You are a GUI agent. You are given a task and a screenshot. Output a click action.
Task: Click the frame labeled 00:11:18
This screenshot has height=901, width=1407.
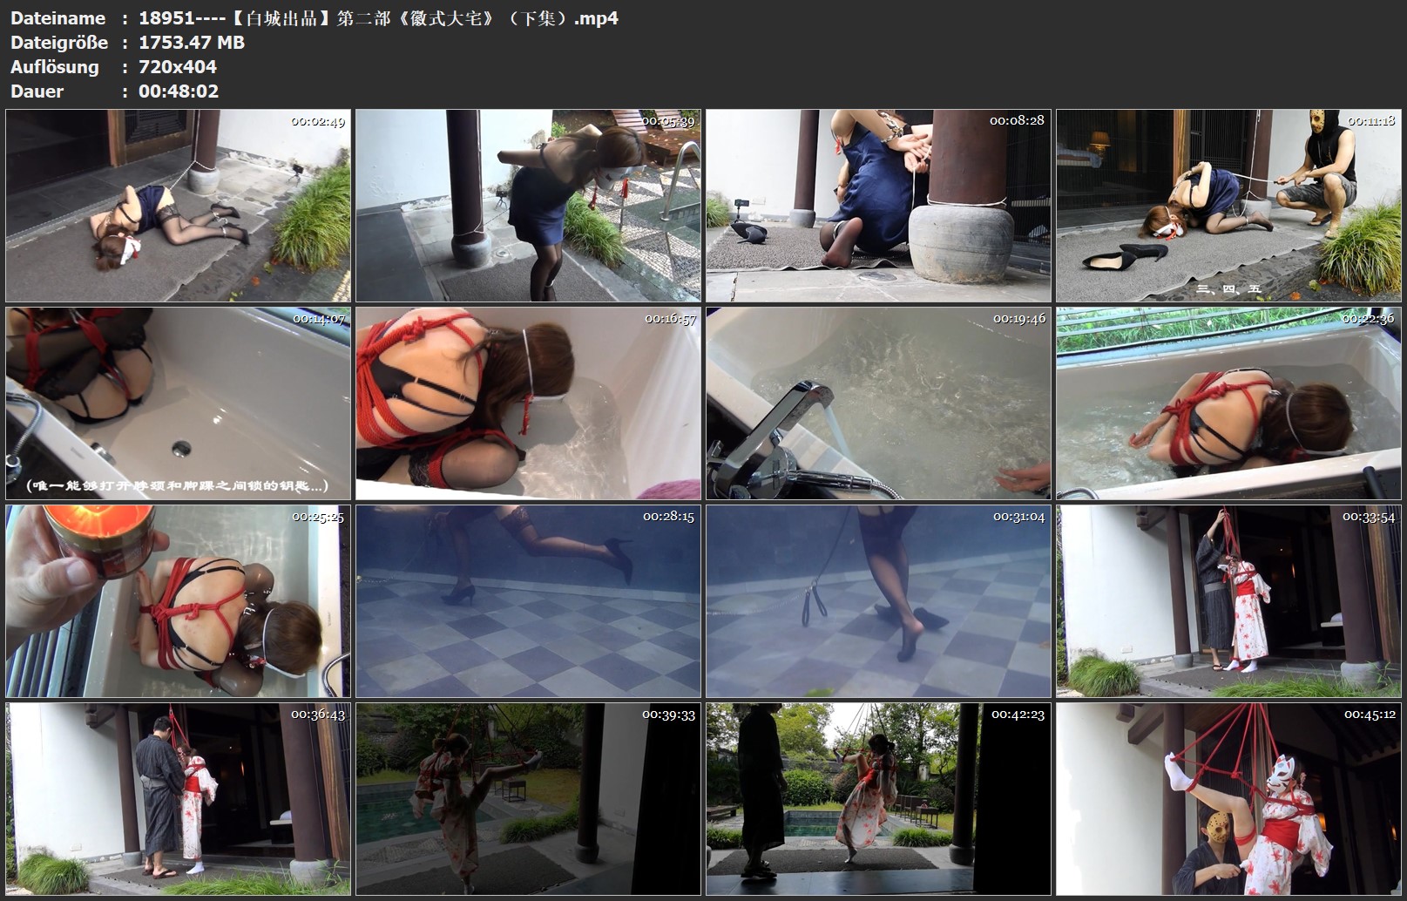coord(1228,206)
